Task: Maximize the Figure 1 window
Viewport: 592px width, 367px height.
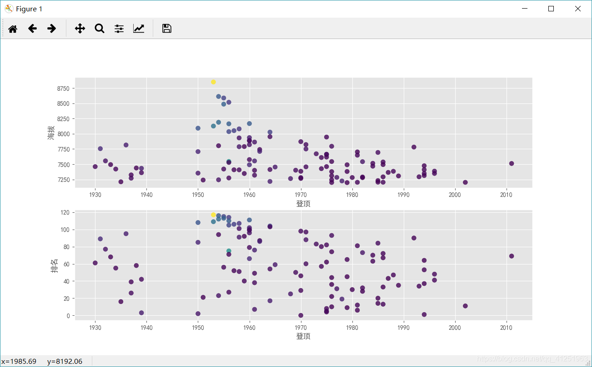Action: (551, 9)
